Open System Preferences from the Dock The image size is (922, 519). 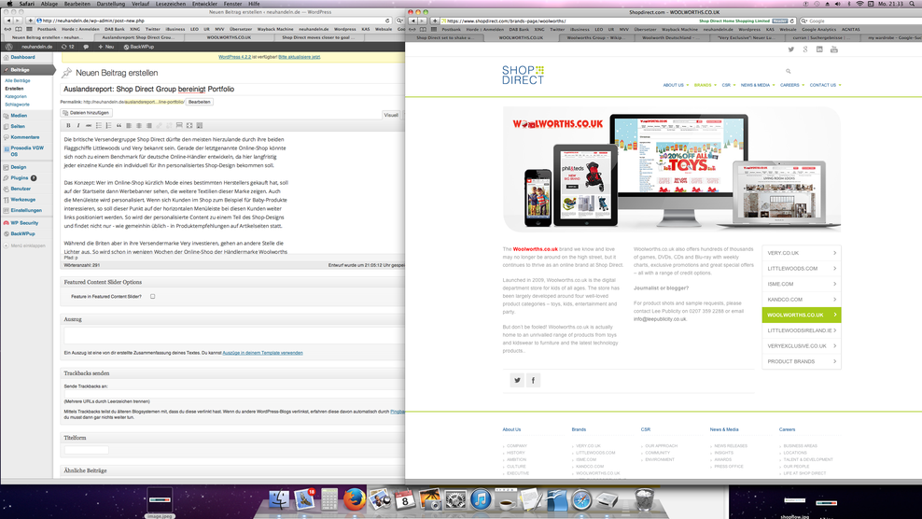click(x=455, y=500)
